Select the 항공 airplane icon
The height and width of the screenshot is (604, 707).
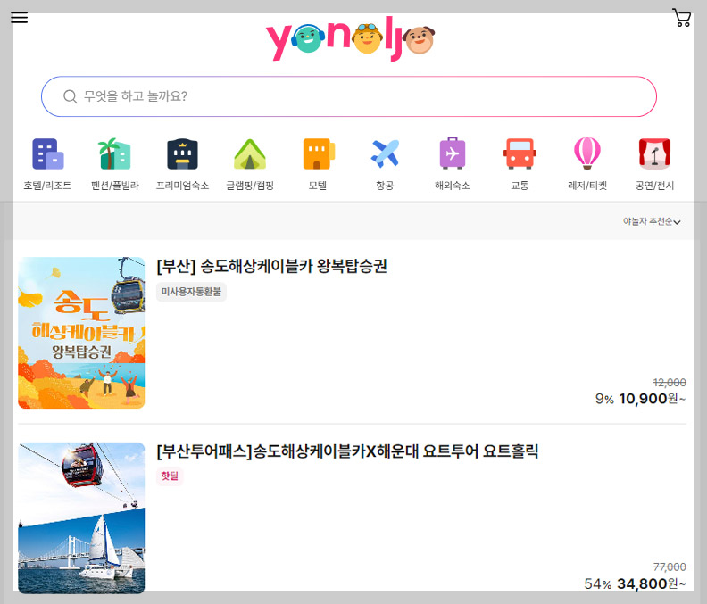click(x=385, y=153)
